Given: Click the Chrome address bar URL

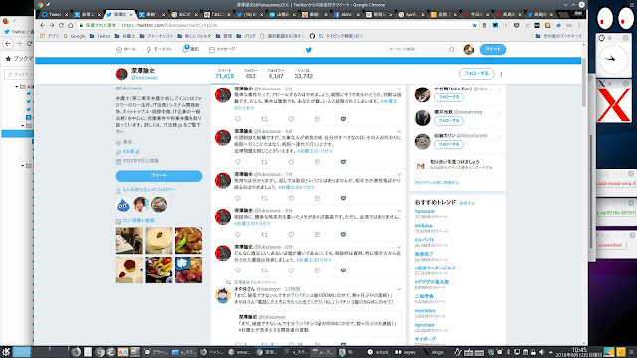Looking at the screenshot, I should tap(169, 25).
